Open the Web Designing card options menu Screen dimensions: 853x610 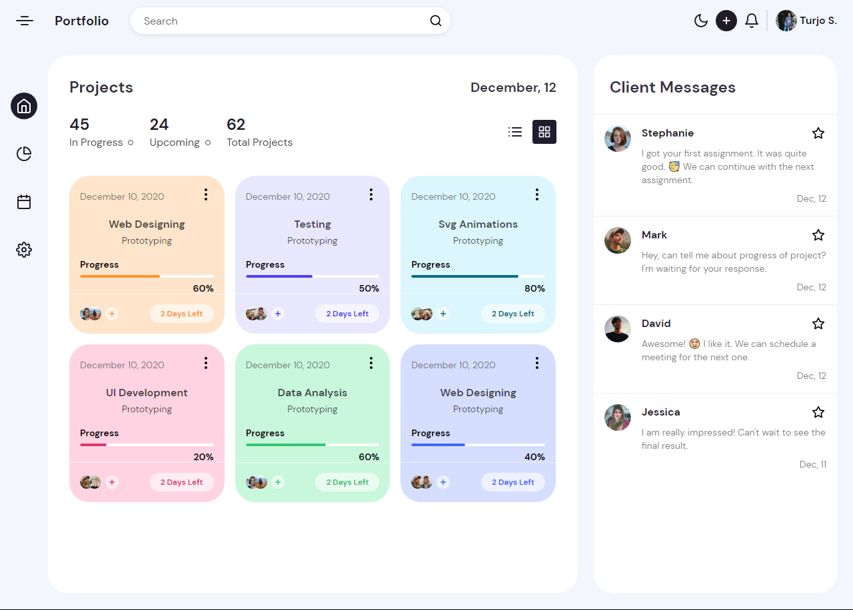point(206,194)
